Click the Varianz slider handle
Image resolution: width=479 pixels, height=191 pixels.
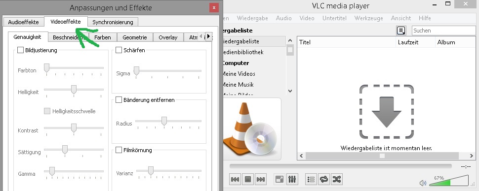[151, 171]
